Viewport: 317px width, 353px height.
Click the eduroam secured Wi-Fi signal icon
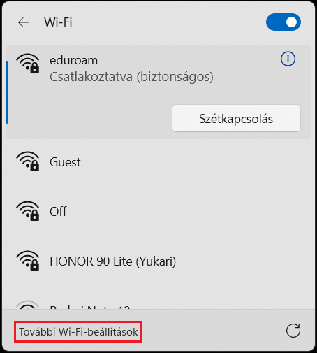pyautogui.click(x=28, y=64)
